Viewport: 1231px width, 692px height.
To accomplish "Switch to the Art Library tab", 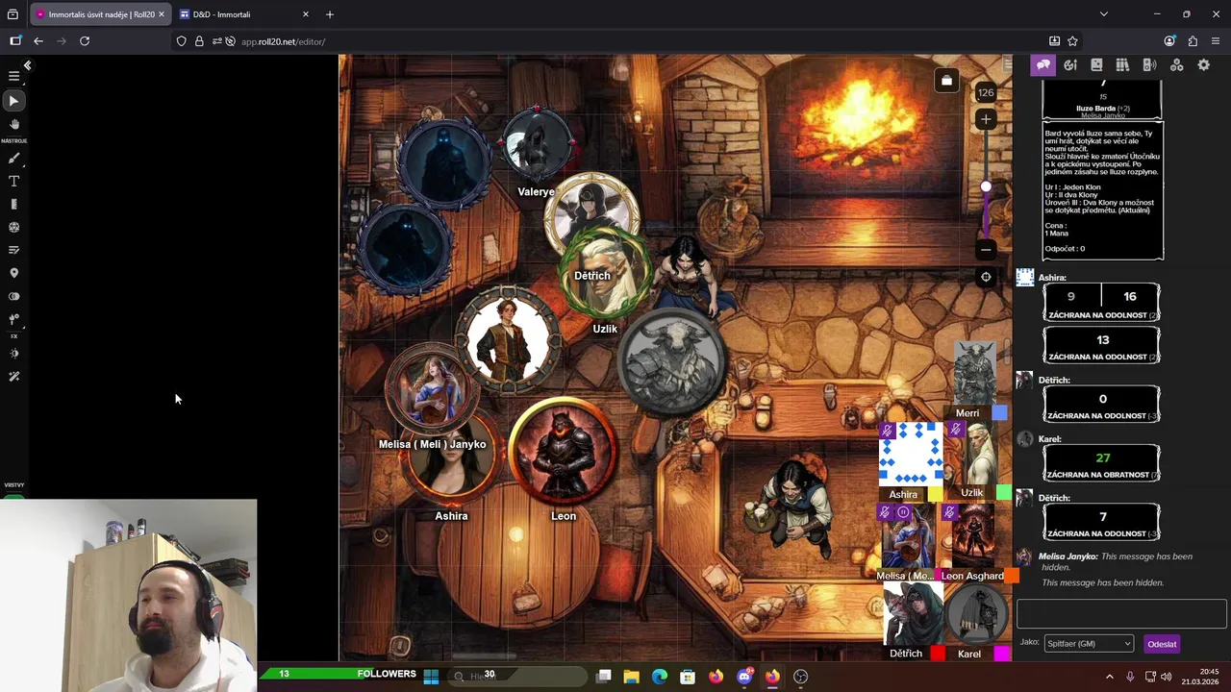I will point(1070,65).
